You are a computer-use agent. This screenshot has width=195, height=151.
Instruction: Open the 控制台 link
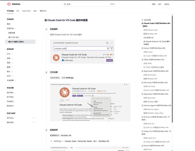167,4
